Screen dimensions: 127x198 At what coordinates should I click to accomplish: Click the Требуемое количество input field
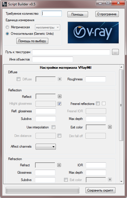[52, 14]
